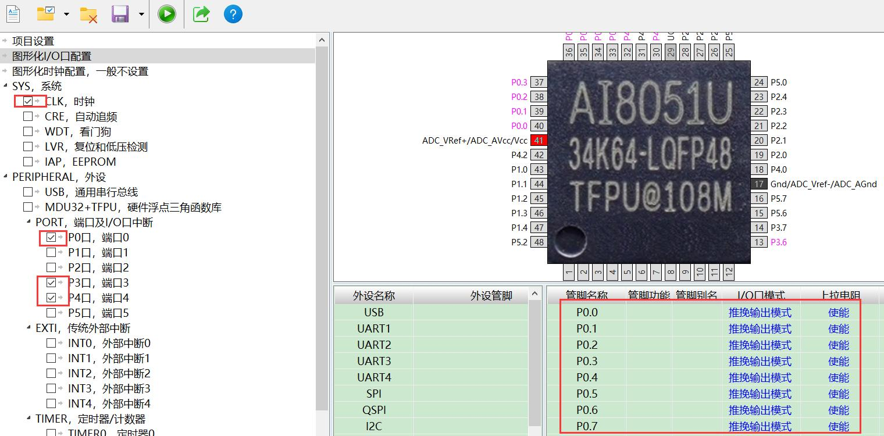Collapse the PERIPHERAL，外设 tree node

(5, 177)
